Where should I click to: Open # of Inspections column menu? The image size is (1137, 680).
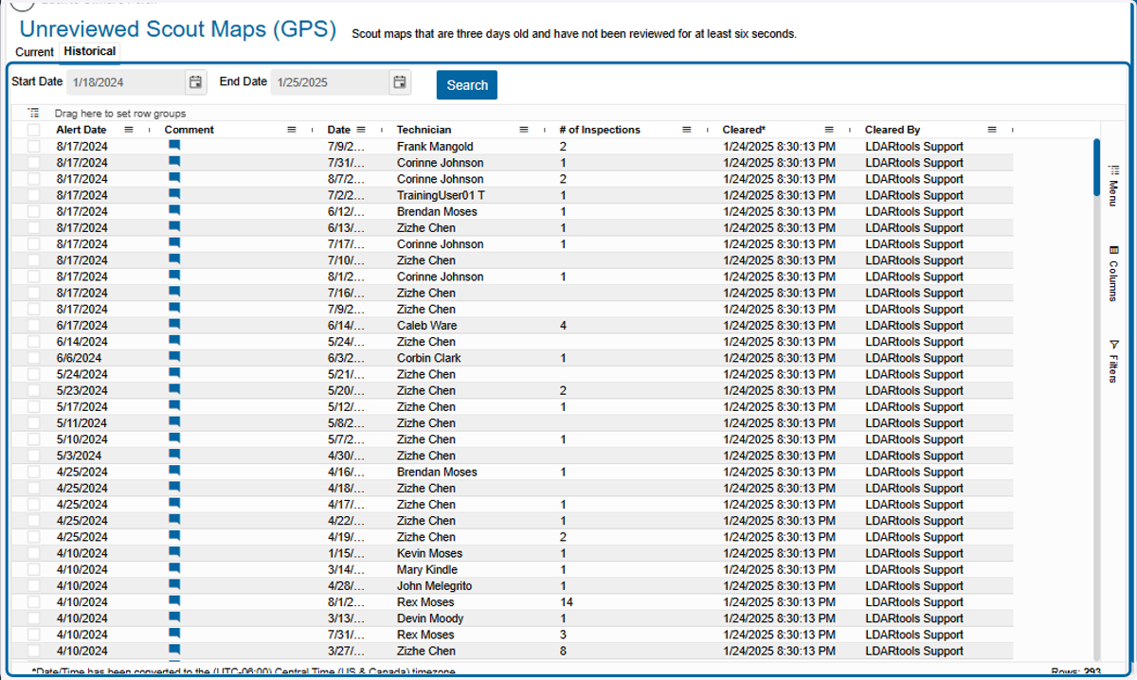click(x=687, y=130)
